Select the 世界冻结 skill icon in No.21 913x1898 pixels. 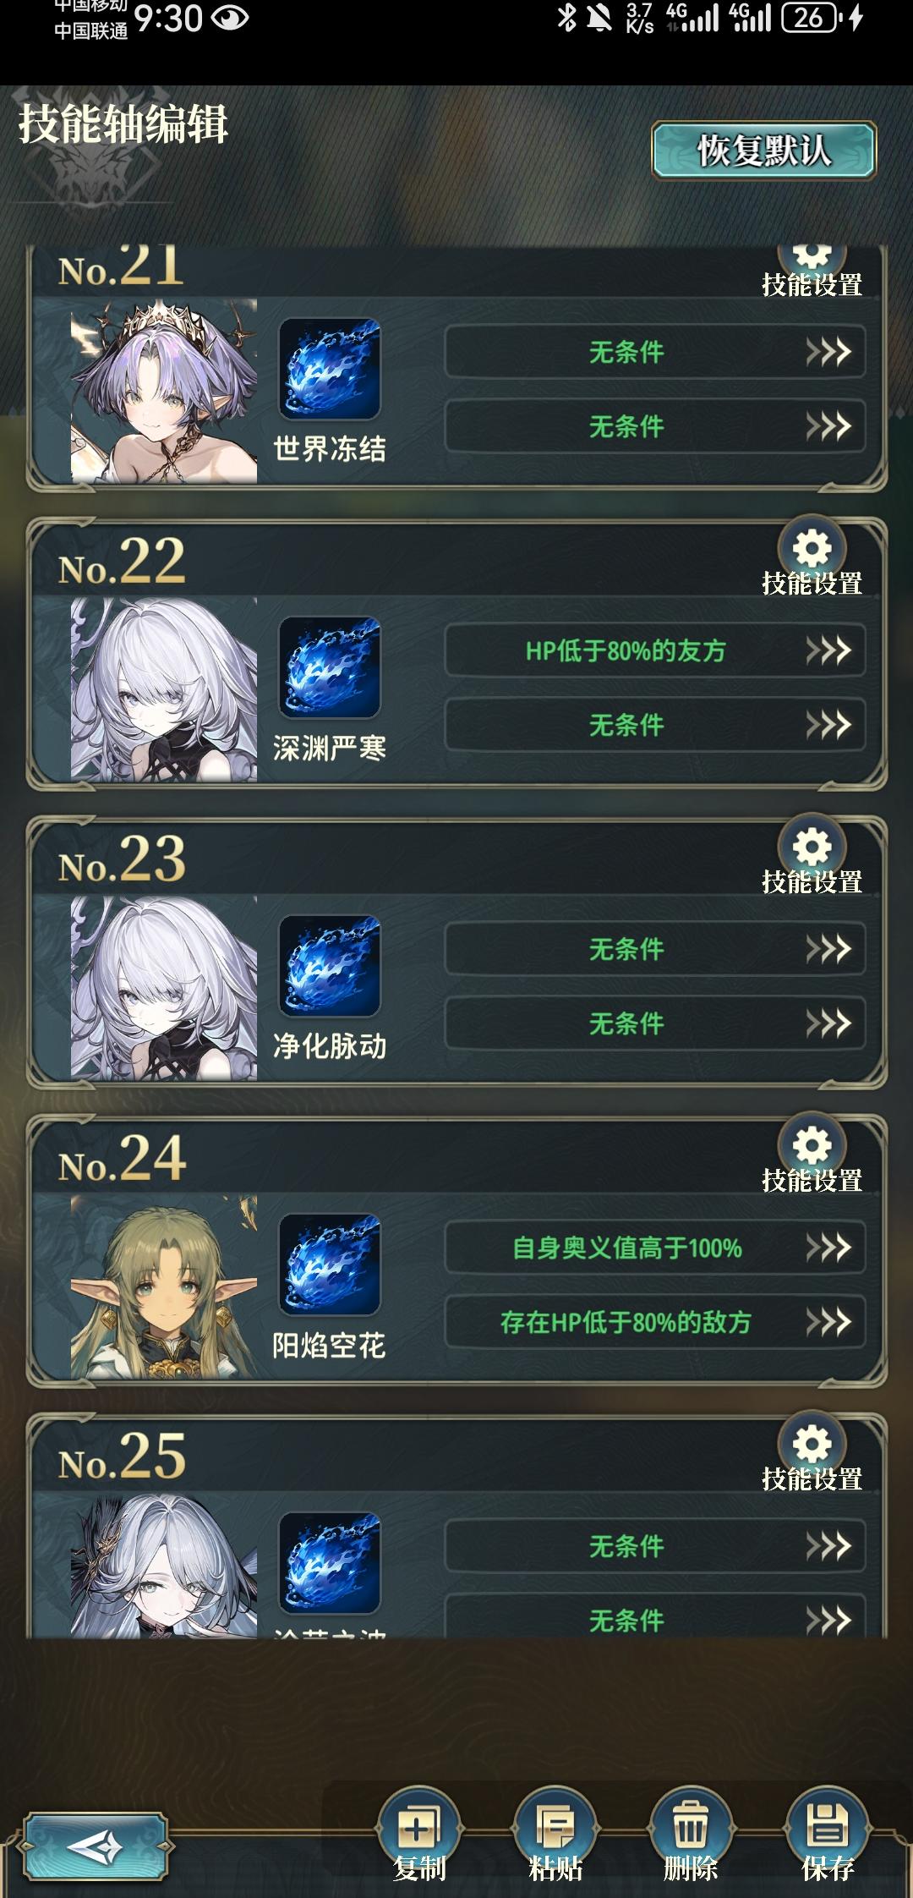point(330,369)
